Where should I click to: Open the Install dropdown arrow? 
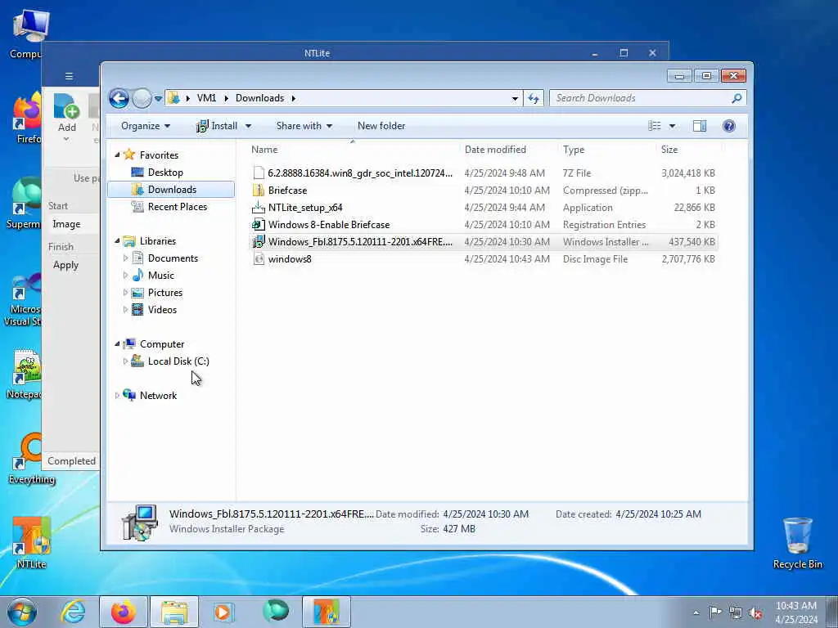248,126
